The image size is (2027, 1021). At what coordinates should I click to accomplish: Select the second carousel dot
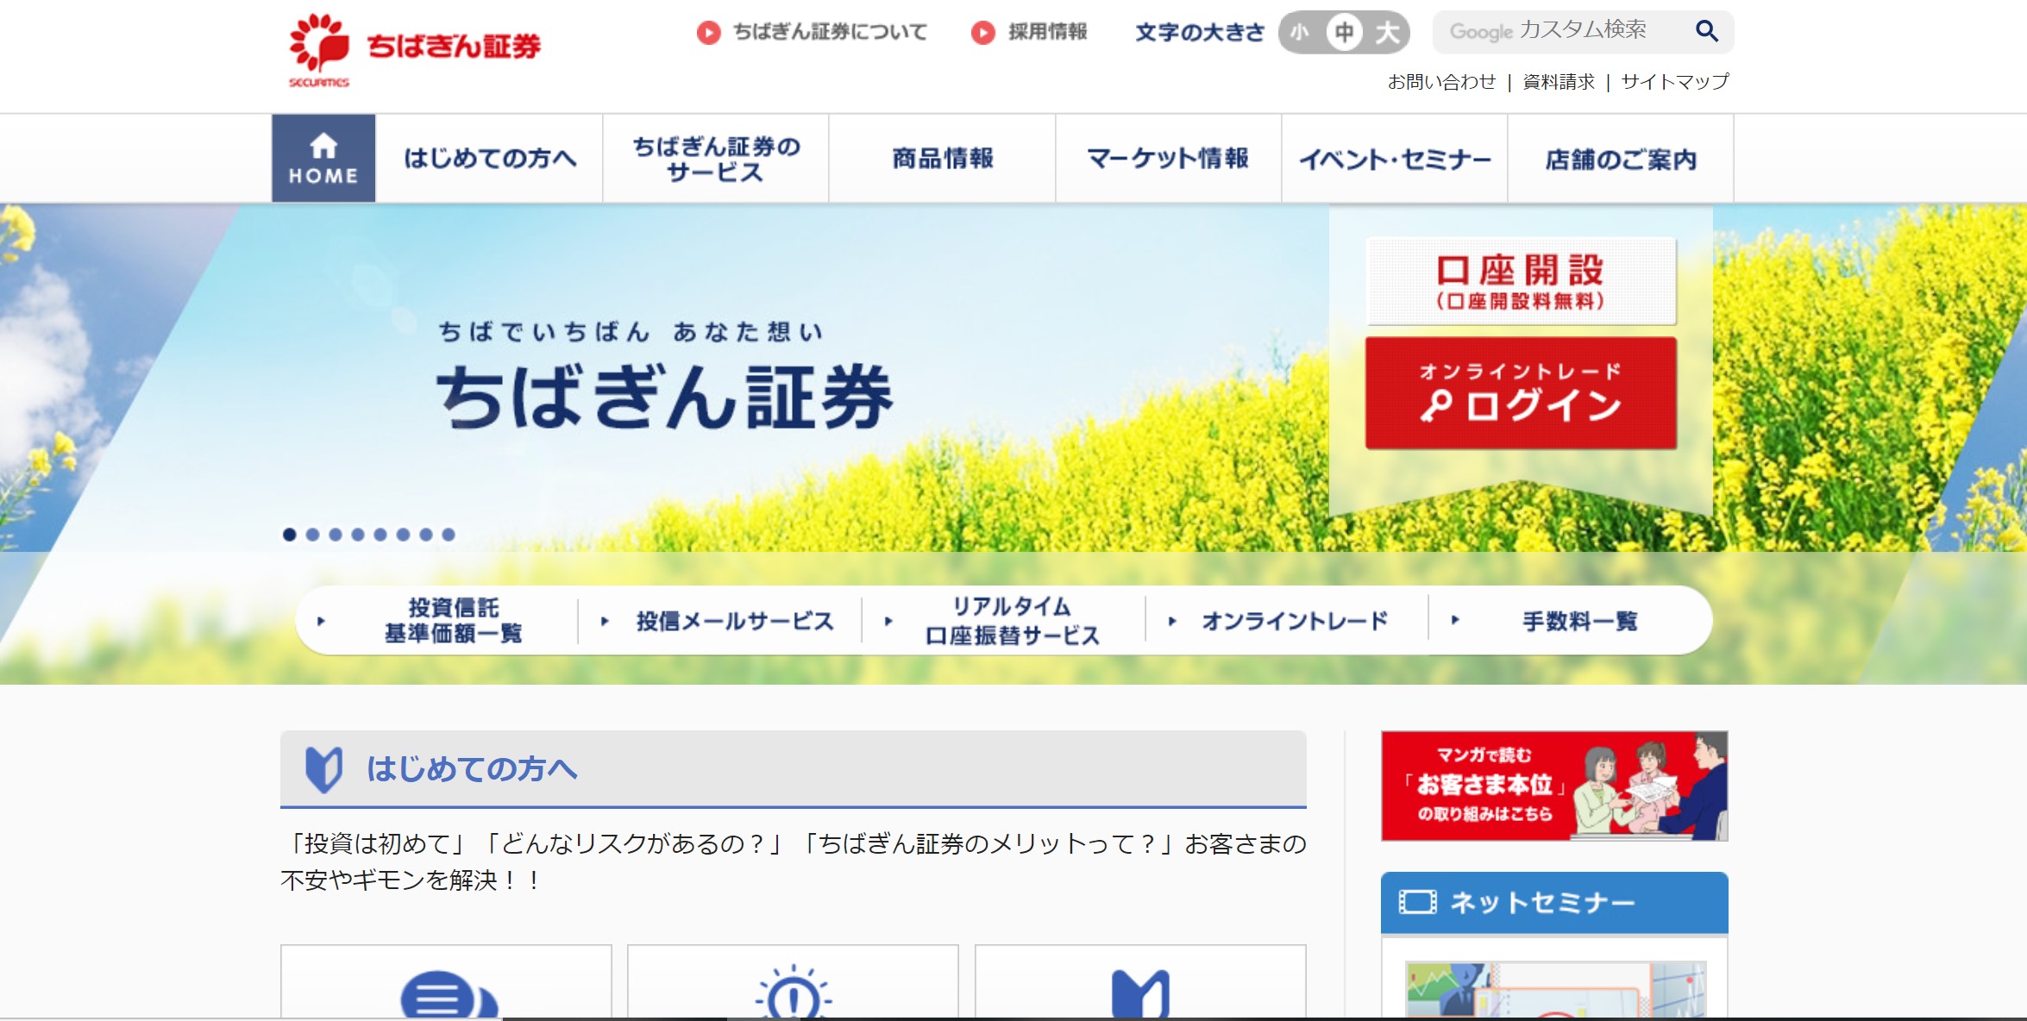point(312,535)
